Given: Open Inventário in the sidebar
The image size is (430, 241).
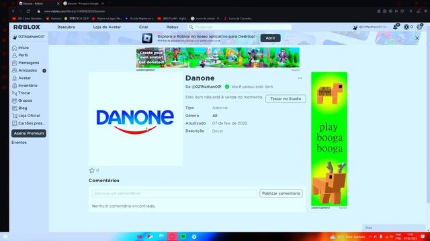Looking at the screenshot, I should click(x=25, y=86).
